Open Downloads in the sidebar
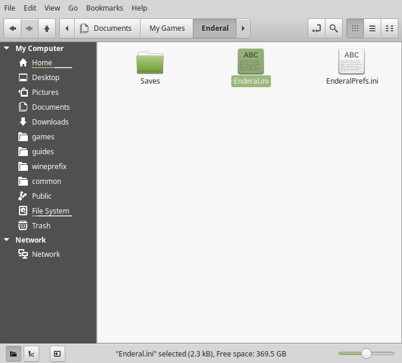Screen dimensions: 402x363 tap(48, 122)
